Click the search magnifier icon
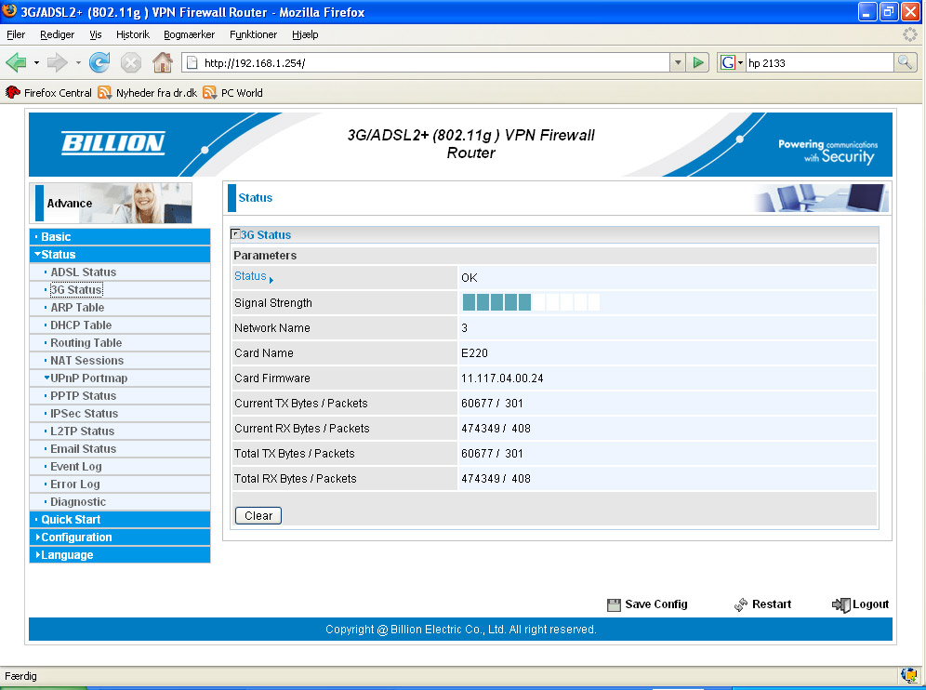 coord(905,62)
